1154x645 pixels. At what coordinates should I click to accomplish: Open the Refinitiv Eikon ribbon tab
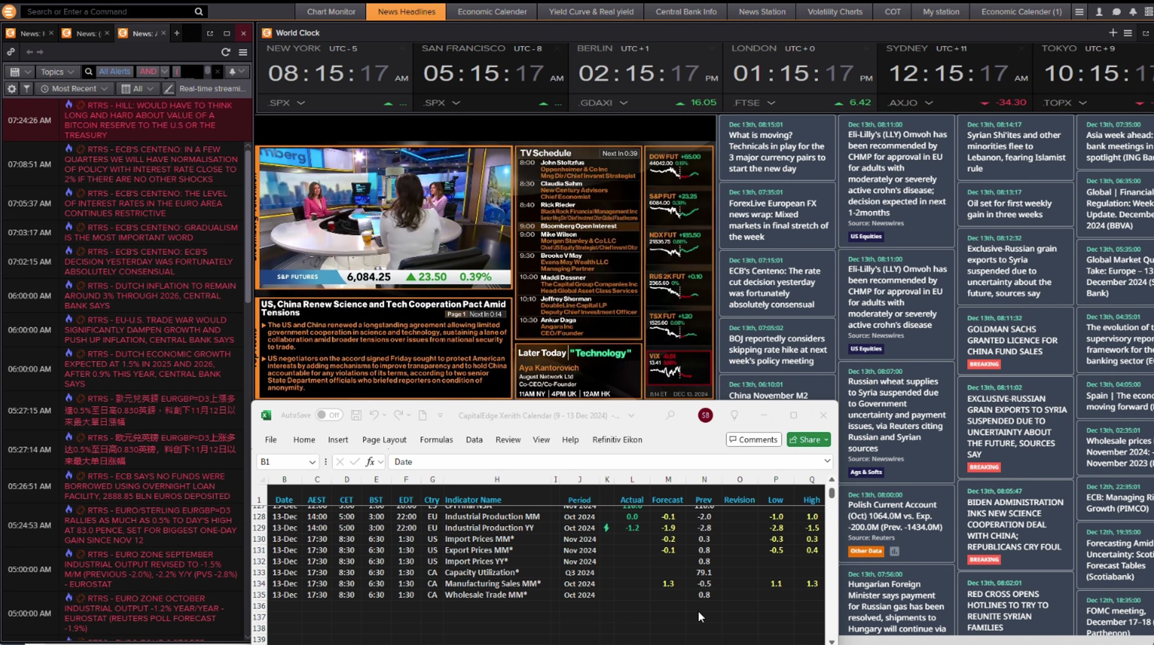pos(617,440)
